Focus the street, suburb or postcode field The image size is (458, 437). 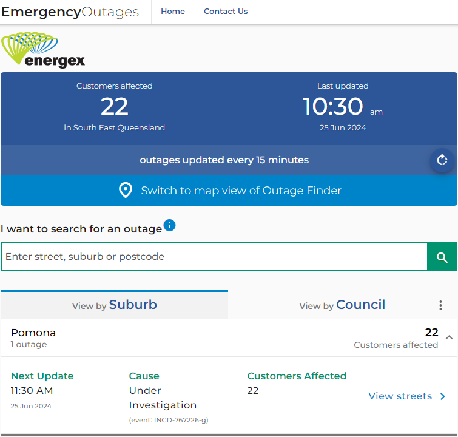click(x=214, y=257)
